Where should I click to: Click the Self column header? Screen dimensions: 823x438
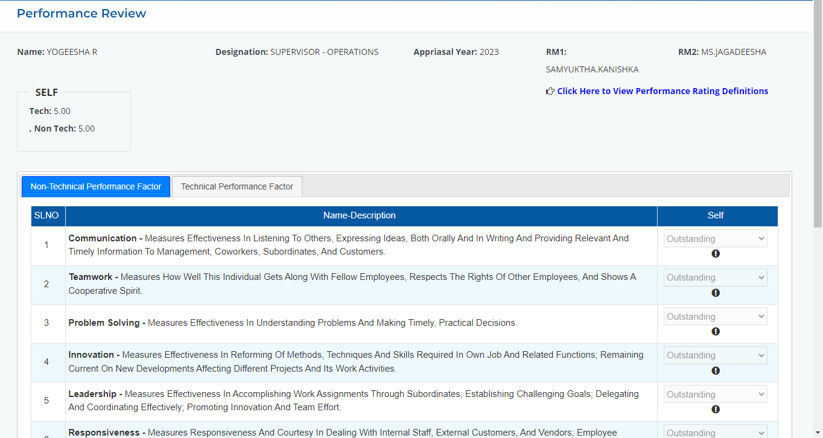pyautogui.click(x=716, y=215)
